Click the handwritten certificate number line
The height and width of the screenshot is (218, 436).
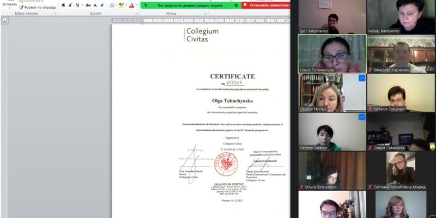[232, 83]
